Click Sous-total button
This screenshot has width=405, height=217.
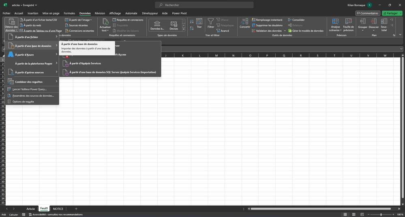tap(384, 25)
